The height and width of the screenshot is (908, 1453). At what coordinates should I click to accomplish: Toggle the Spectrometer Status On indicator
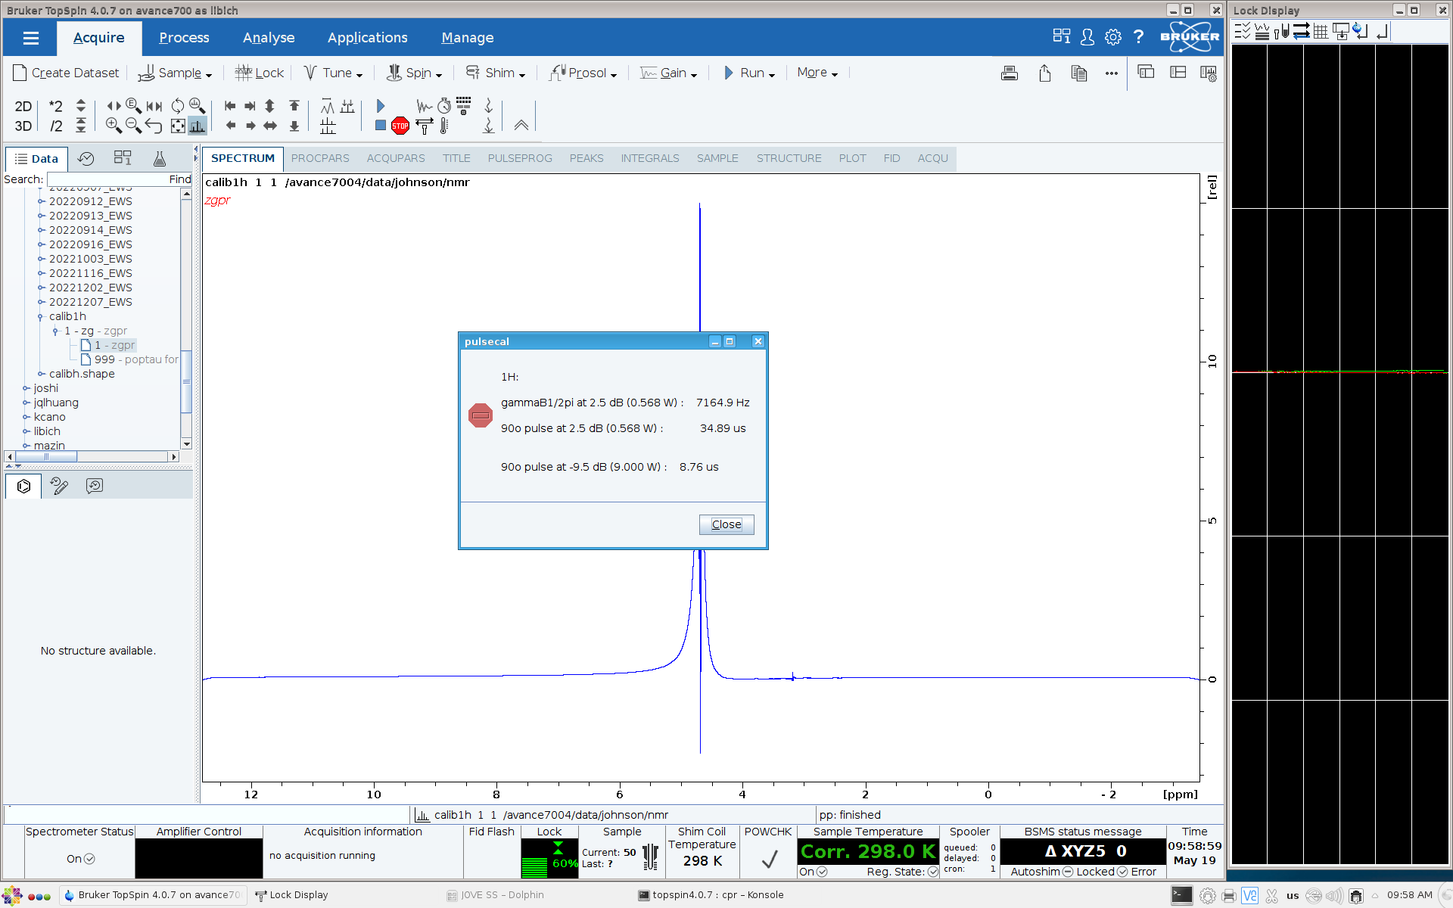pos(89,859)
